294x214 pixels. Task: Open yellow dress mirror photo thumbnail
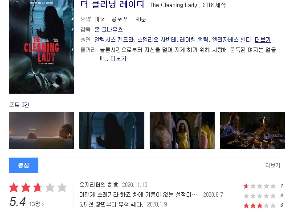point(182,130)
